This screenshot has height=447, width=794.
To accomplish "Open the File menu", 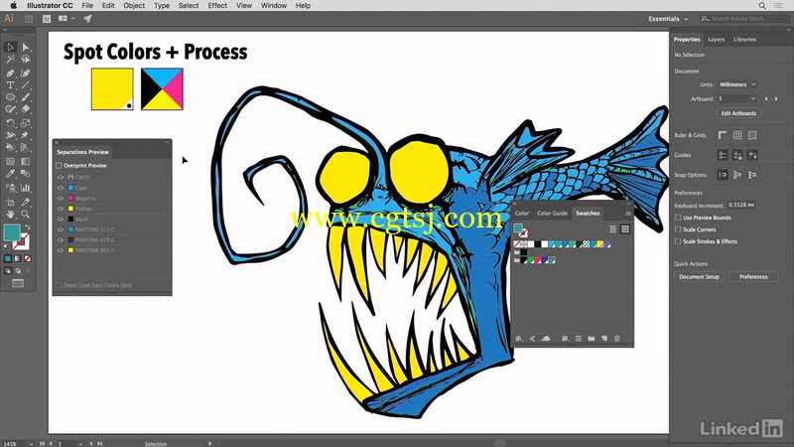I will coord(87,6).
